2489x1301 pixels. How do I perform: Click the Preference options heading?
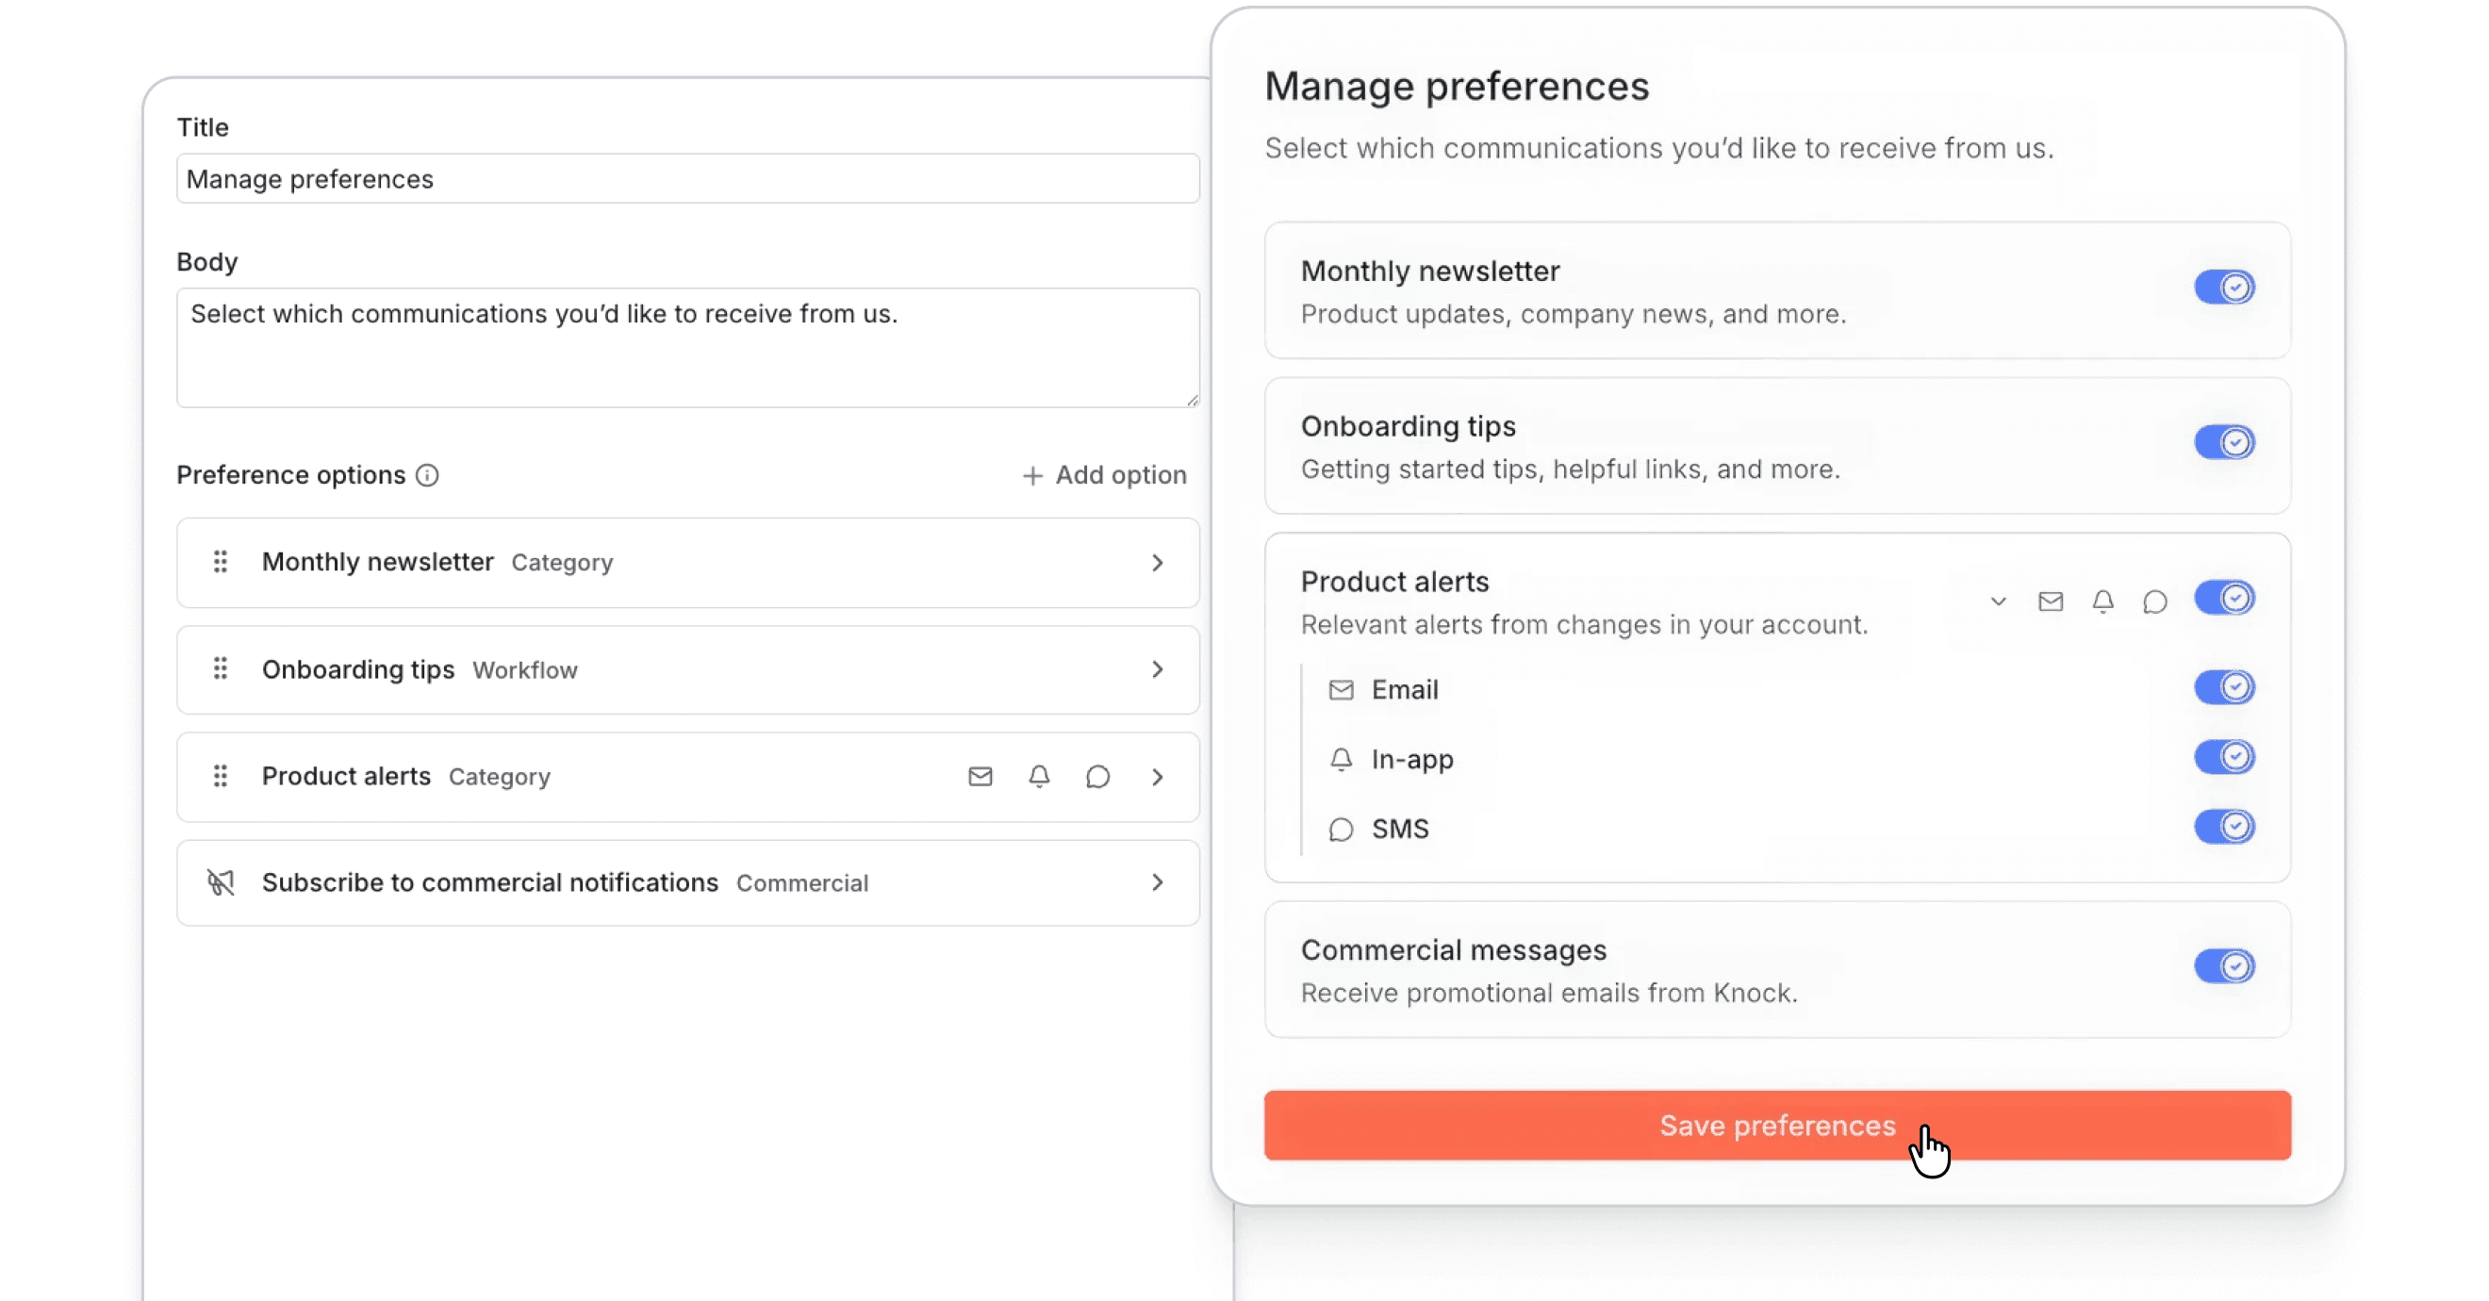[290, 475]
